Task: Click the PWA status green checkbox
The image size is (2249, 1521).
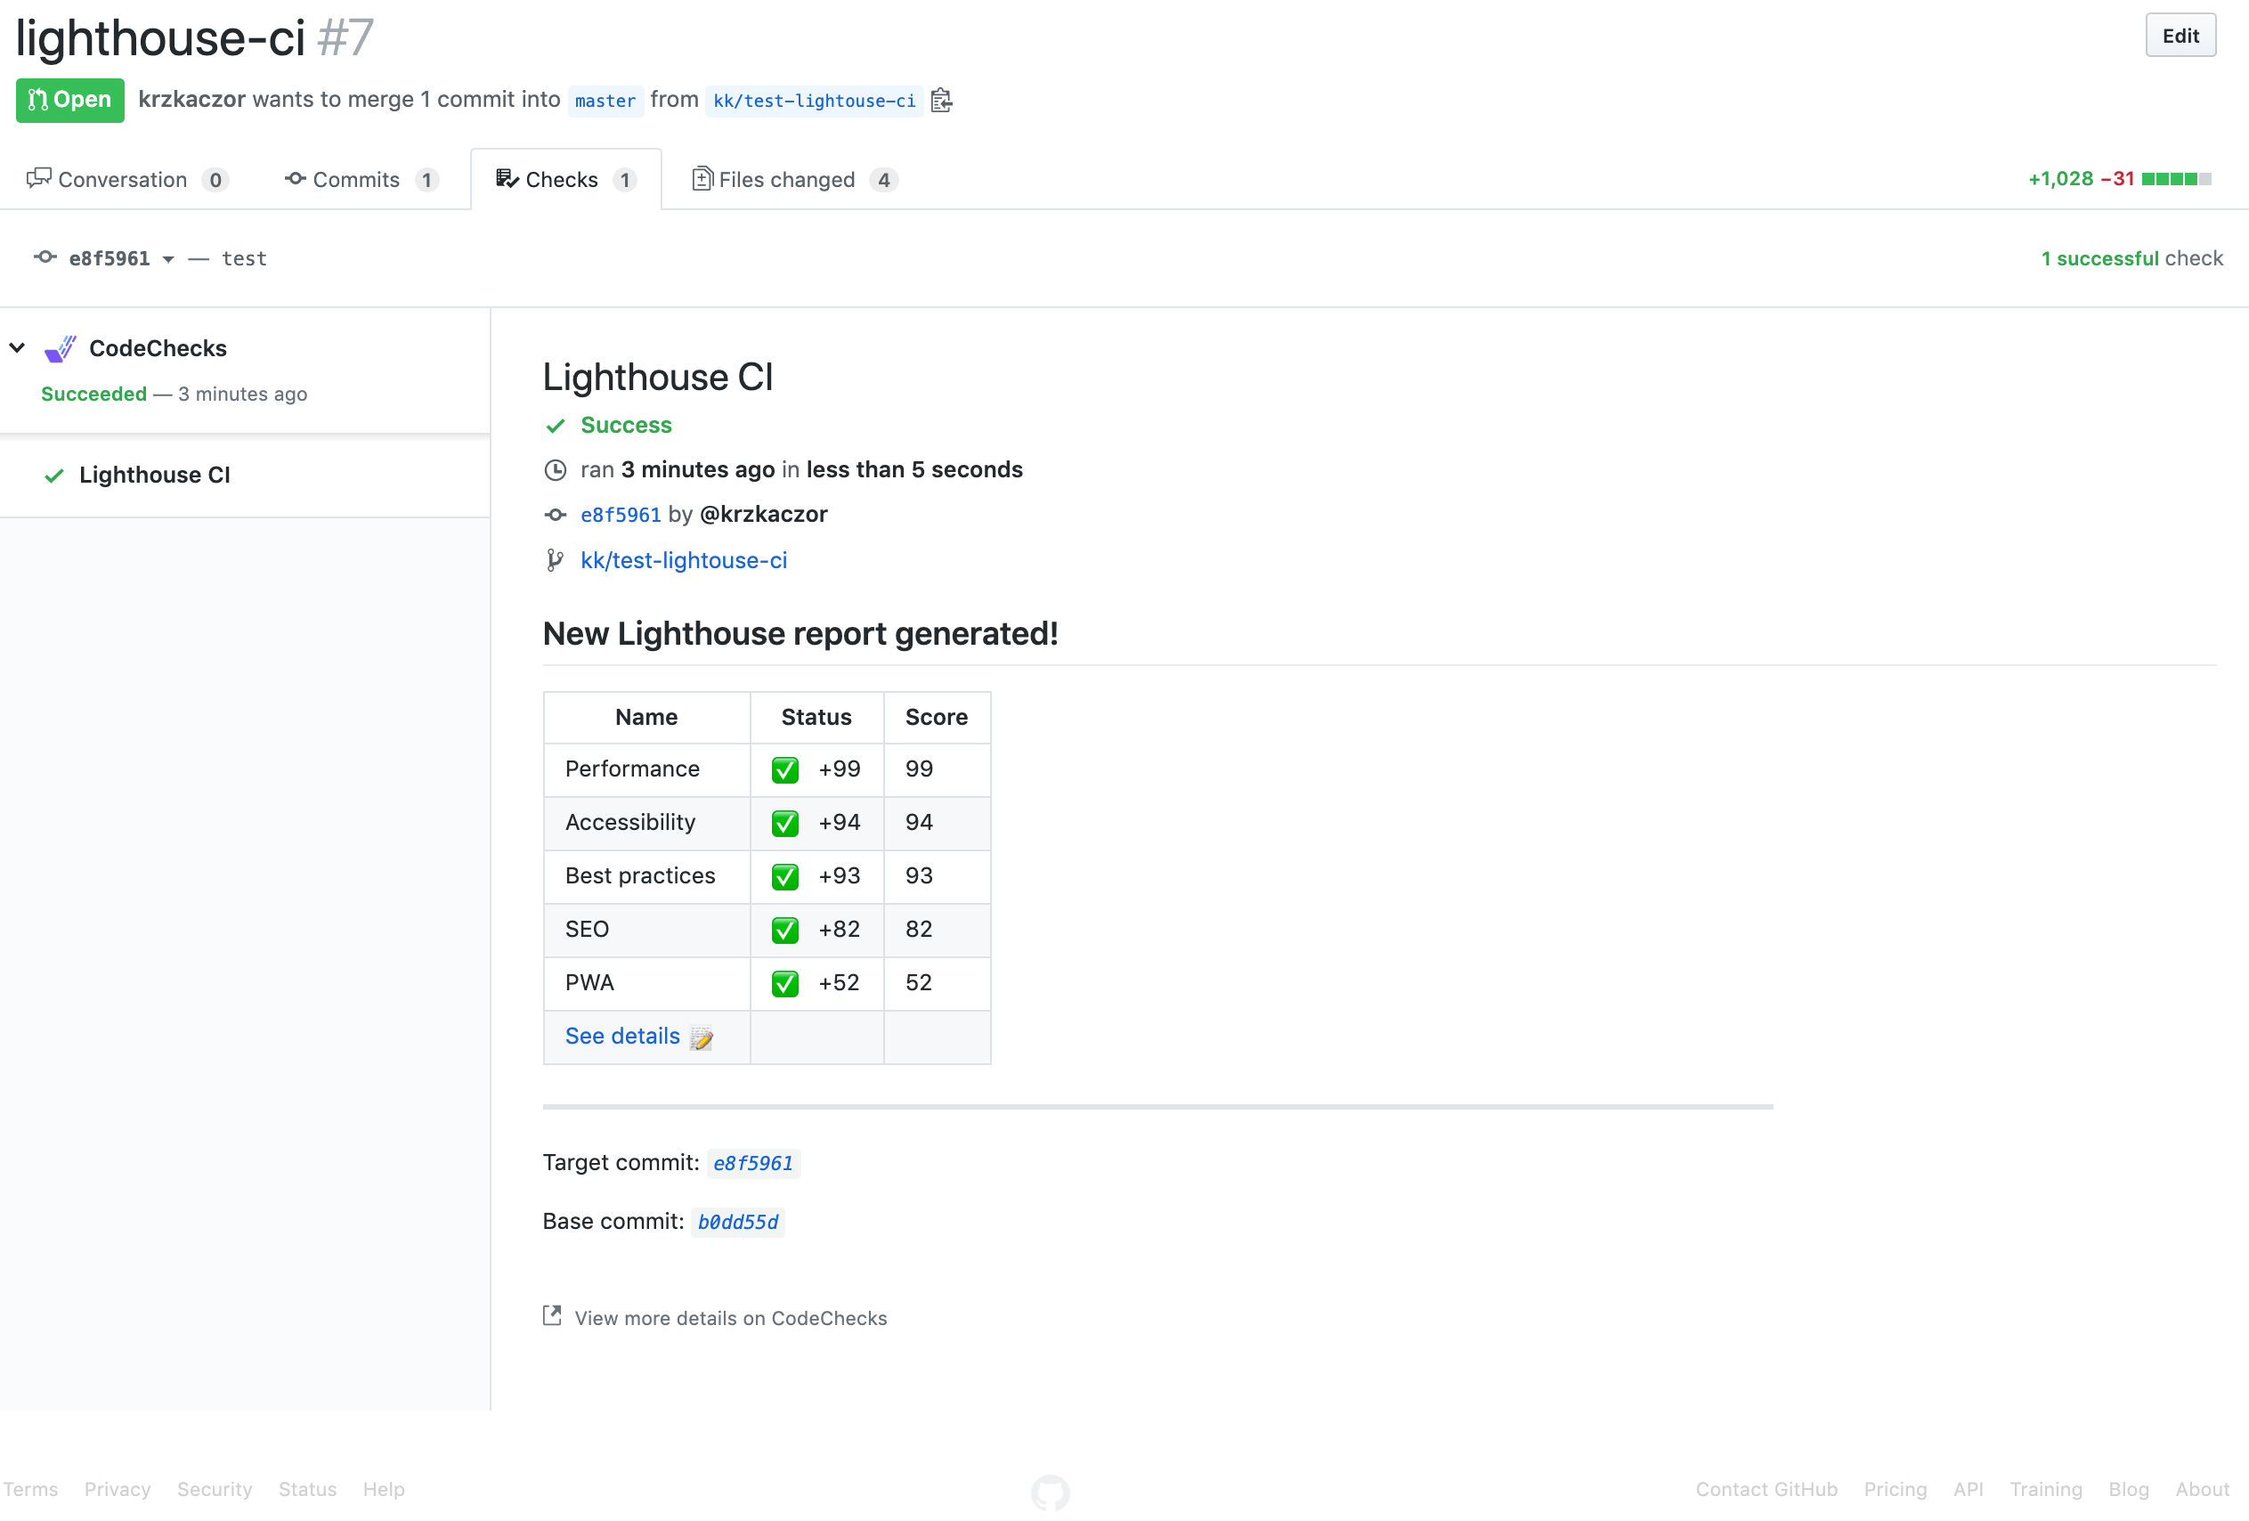Action: [x=784, y=984]
